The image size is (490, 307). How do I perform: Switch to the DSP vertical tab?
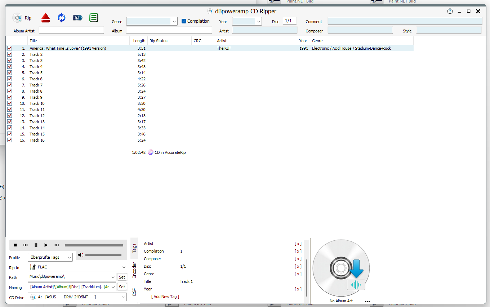click(134, 292)
